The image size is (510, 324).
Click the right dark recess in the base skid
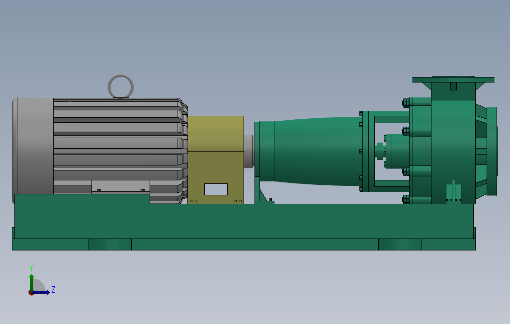click(400, 244)
